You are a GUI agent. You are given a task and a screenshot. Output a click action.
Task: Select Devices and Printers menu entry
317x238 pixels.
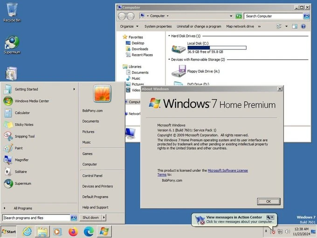[x=97, y=186]
